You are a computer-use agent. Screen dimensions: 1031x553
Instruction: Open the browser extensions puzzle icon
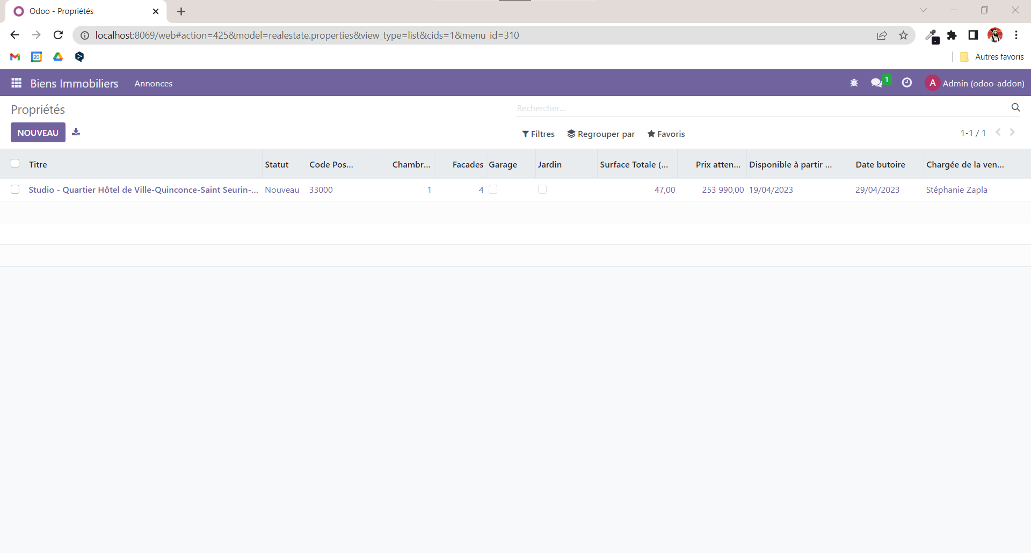[952, 35]
